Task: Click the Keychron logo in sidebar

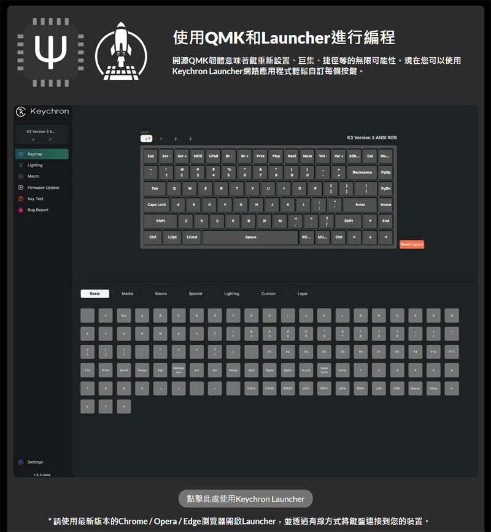Action: [x=21, y=111]
